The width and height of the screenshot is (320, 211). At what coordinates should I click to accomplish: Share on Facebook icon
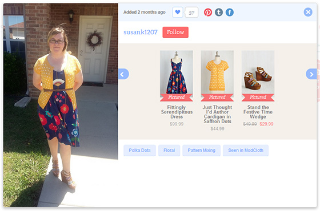230,13
